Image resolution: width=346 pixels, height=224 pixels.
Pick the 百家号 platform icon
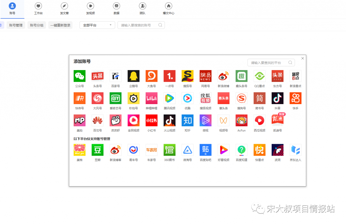point(116,76)
